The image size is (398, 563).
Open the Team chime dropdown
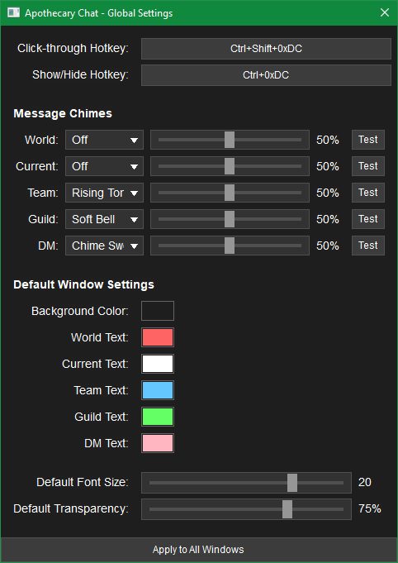104,193
